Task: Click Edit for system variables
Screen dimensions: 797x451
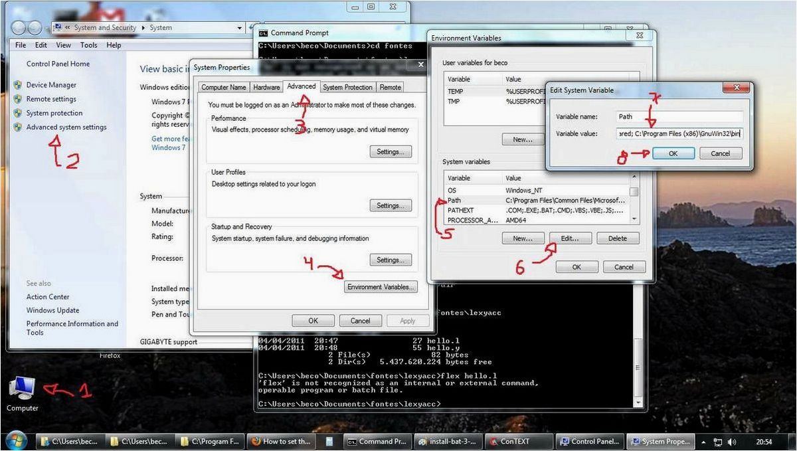Action: 570,238
